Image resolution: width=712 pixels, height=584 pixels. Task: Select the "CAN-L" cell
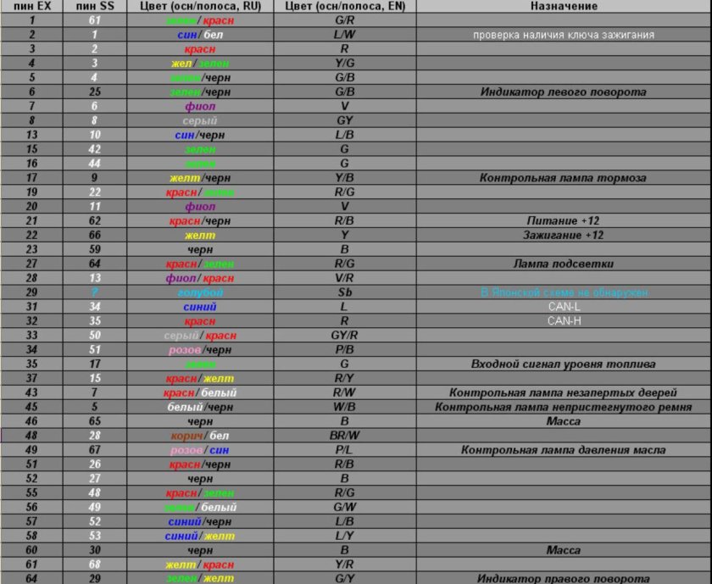click(564, 307)
